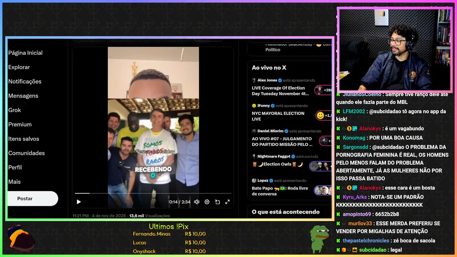Go to Perfil page
The image size is (457, 257).
point(15,167)
